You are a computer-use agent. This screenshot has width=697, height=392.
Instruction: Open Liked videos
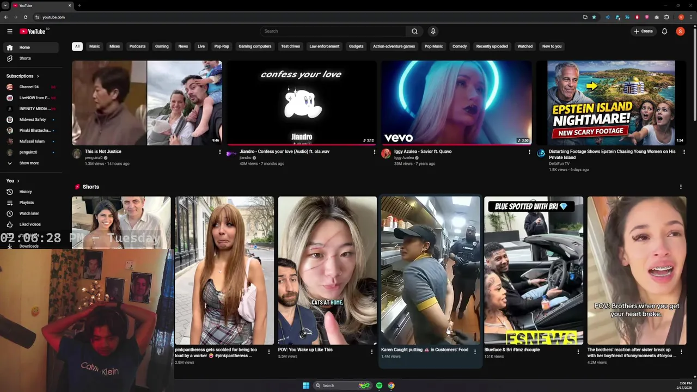30,224
